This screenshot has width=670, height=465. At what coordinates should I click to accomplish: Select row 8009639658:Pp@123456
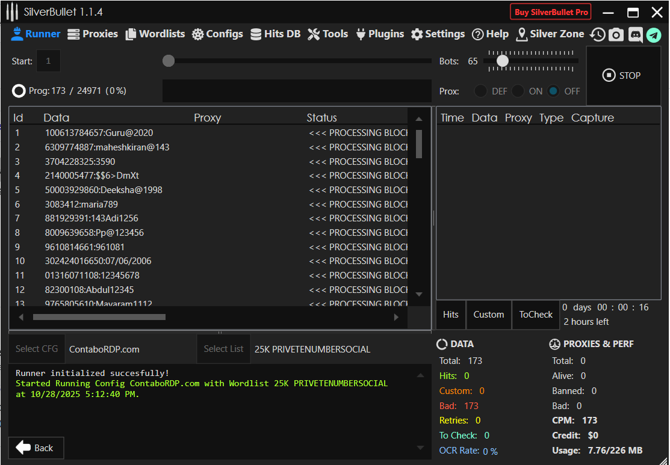click(208, 233)
